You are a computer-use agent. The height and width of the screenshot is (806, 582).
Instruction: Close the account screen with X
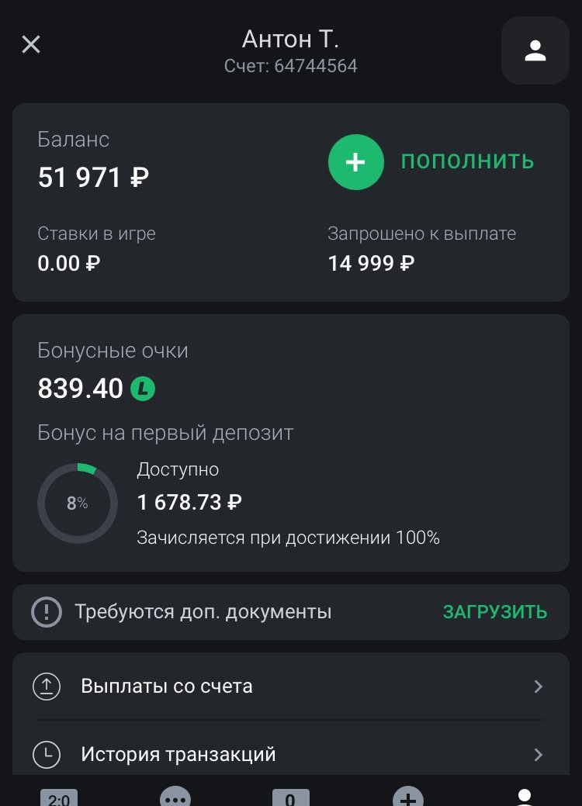tap(31, 44)
